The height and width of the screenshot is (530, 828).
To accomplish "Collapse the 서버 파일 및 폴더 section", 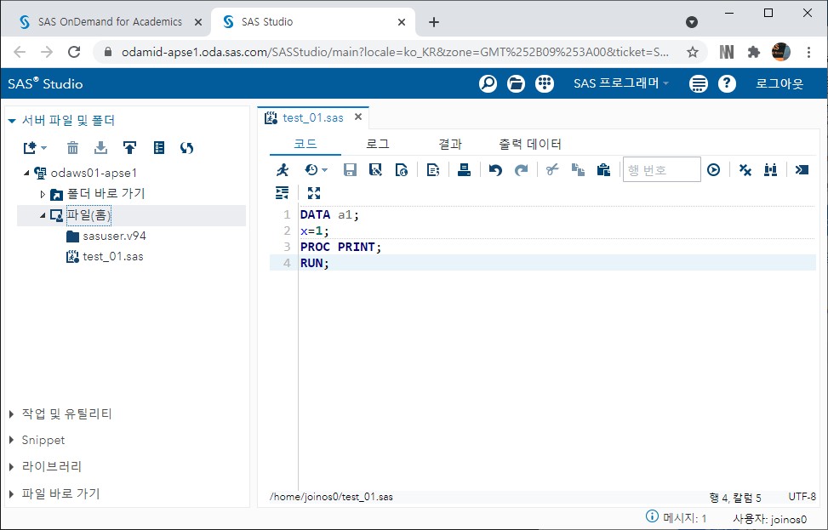I will pos(12,121).
